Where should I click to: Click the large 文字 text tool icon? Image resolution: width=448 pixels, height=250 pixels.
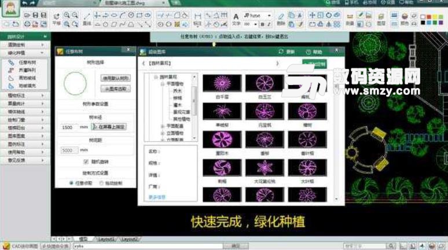pos(236,16)
